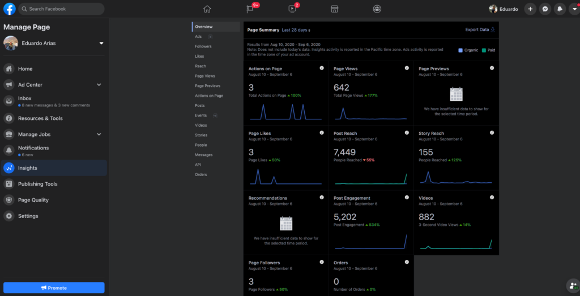The width and height of the screenshot is (580, 296).
Task: Click the Create plus icon
Action: tap(530, 9)
